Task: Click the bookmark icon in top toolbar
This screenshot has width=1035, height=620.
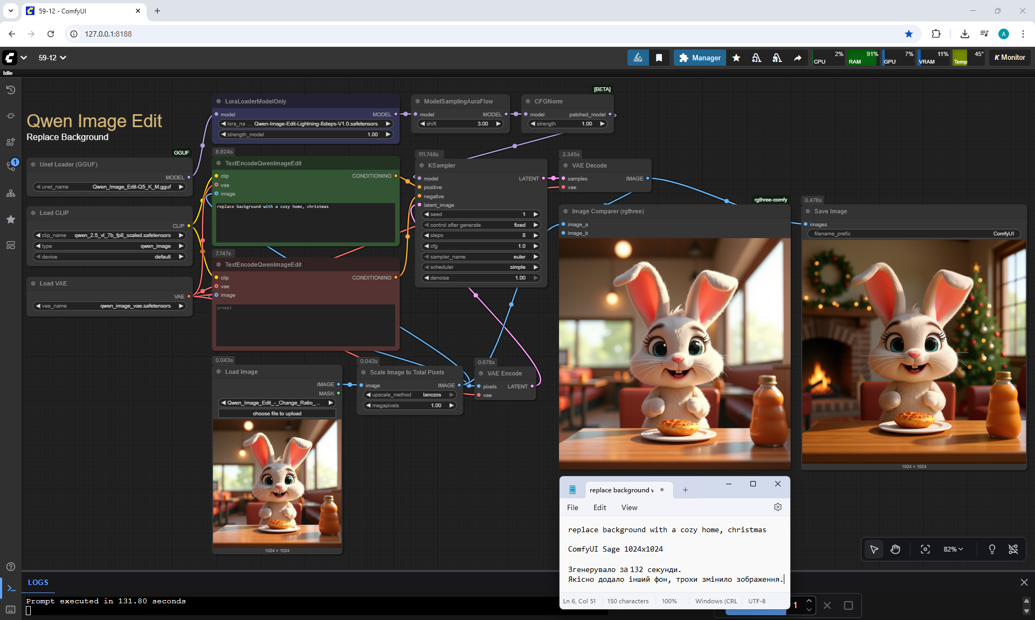Action: coord(659,58)
